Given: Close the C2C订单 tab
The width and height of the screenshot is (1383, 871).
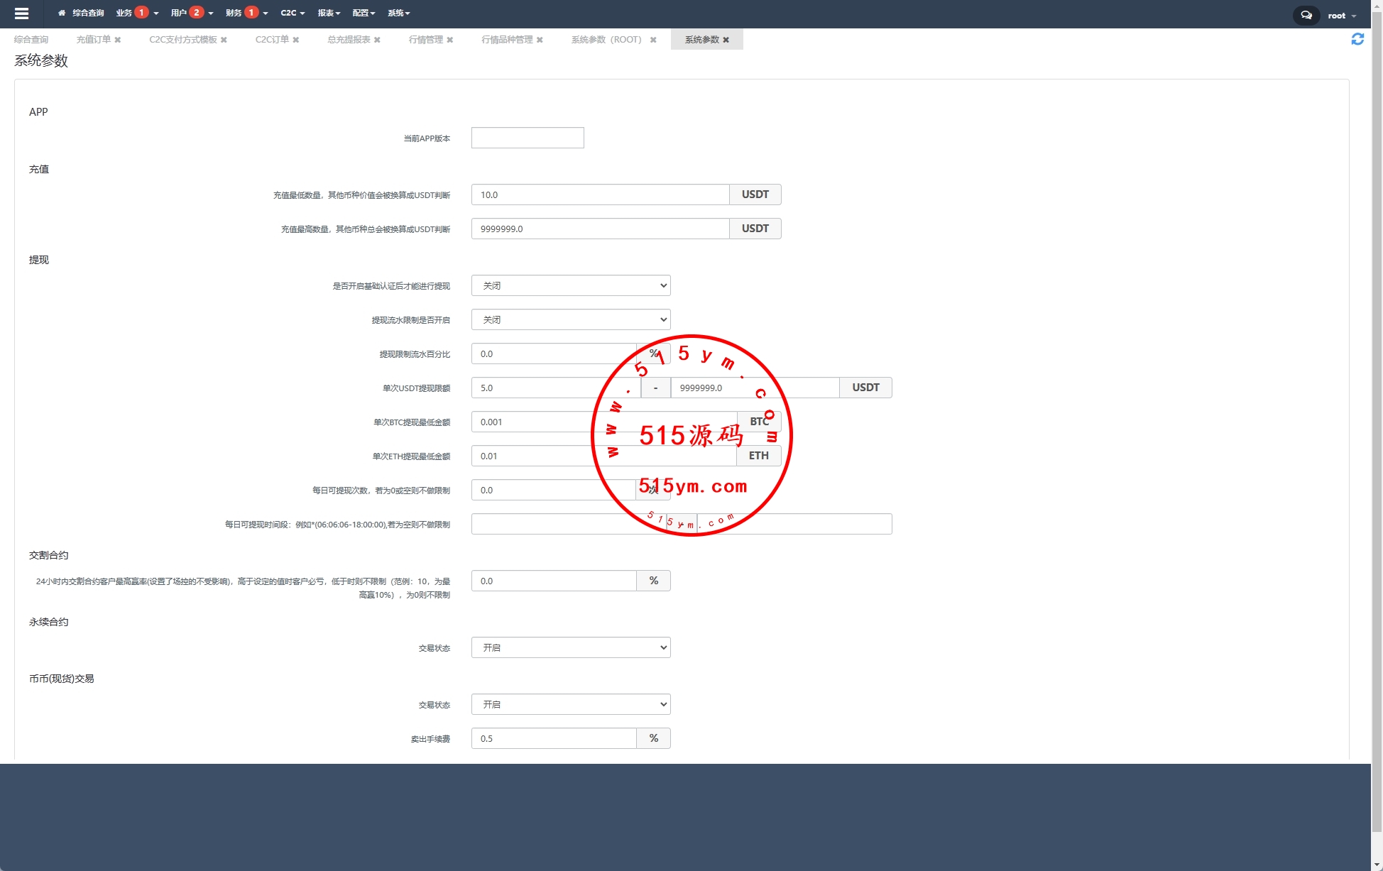Looking at the screenshot, I should pos(296,40).
